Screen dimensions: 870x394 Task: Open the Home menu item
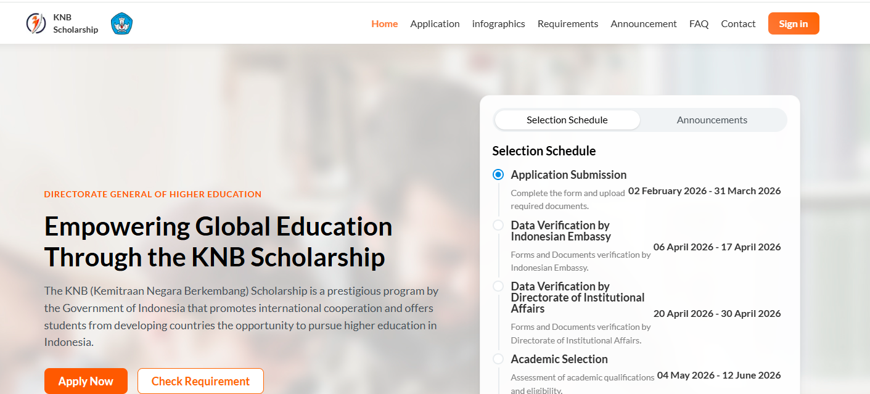(x=385, y=23)
